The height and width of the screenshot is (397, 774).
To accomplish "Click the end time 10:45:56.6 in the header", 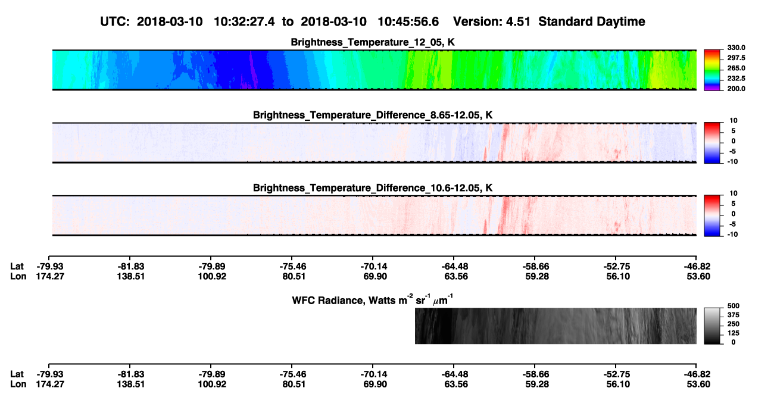I will pyautogui.click(x=408, y=21).
